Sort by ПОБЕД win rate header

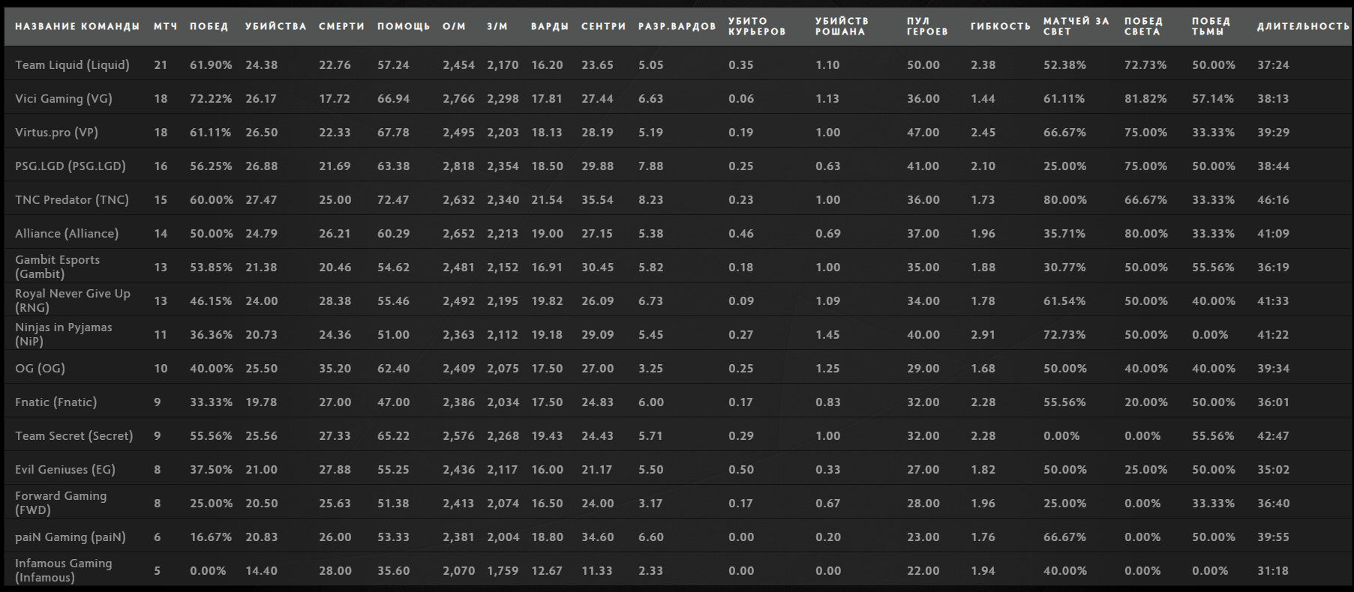(209, 26)
